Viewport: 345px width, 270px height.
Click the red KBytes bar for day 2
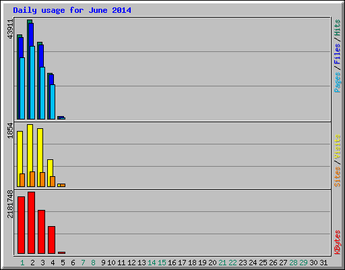point(31,223)
